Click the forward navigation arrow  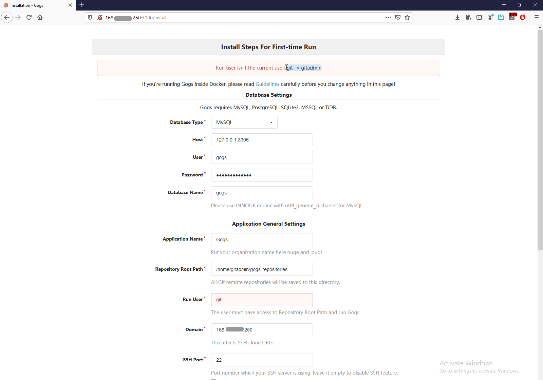[18, 17]
